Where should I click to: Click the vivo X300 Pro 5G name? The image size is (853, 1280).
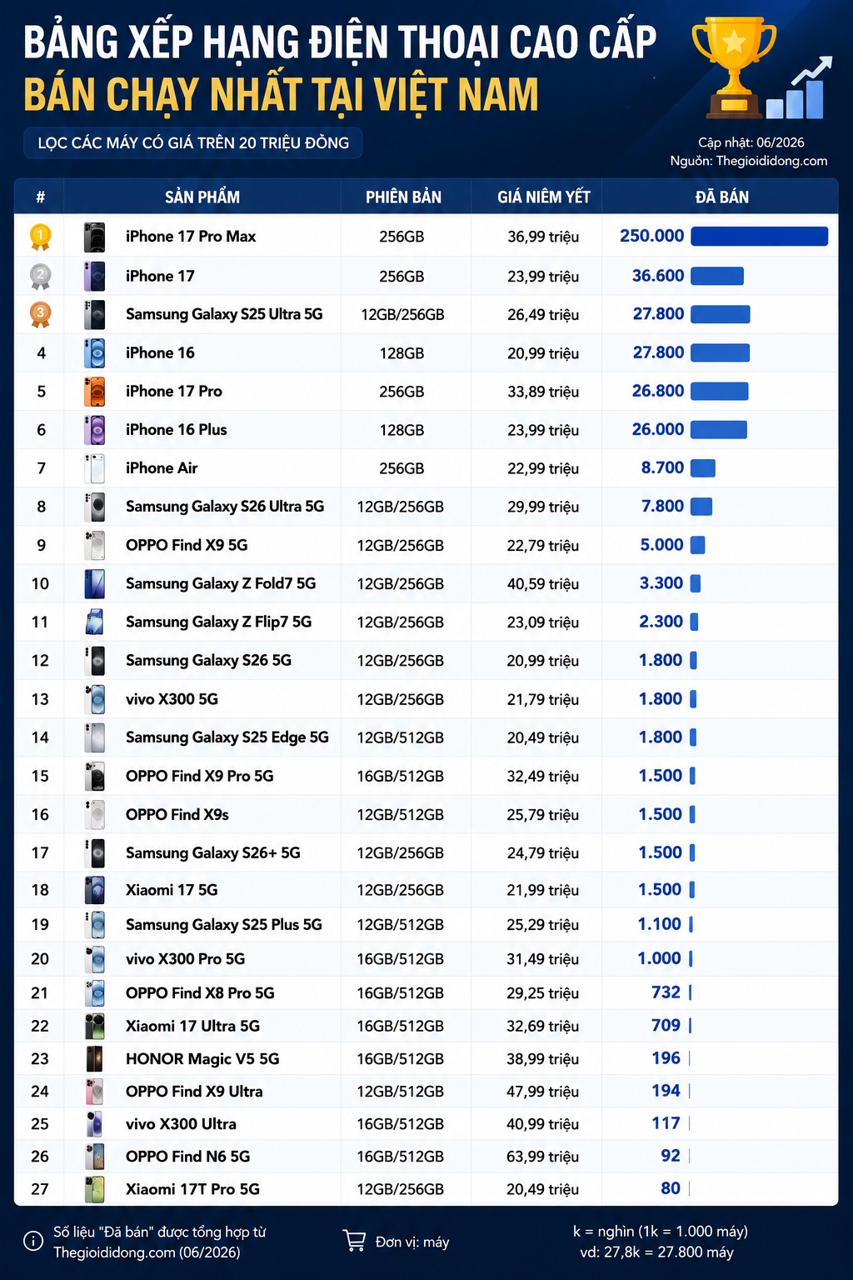pyautogui.click(x=186, y=959)
